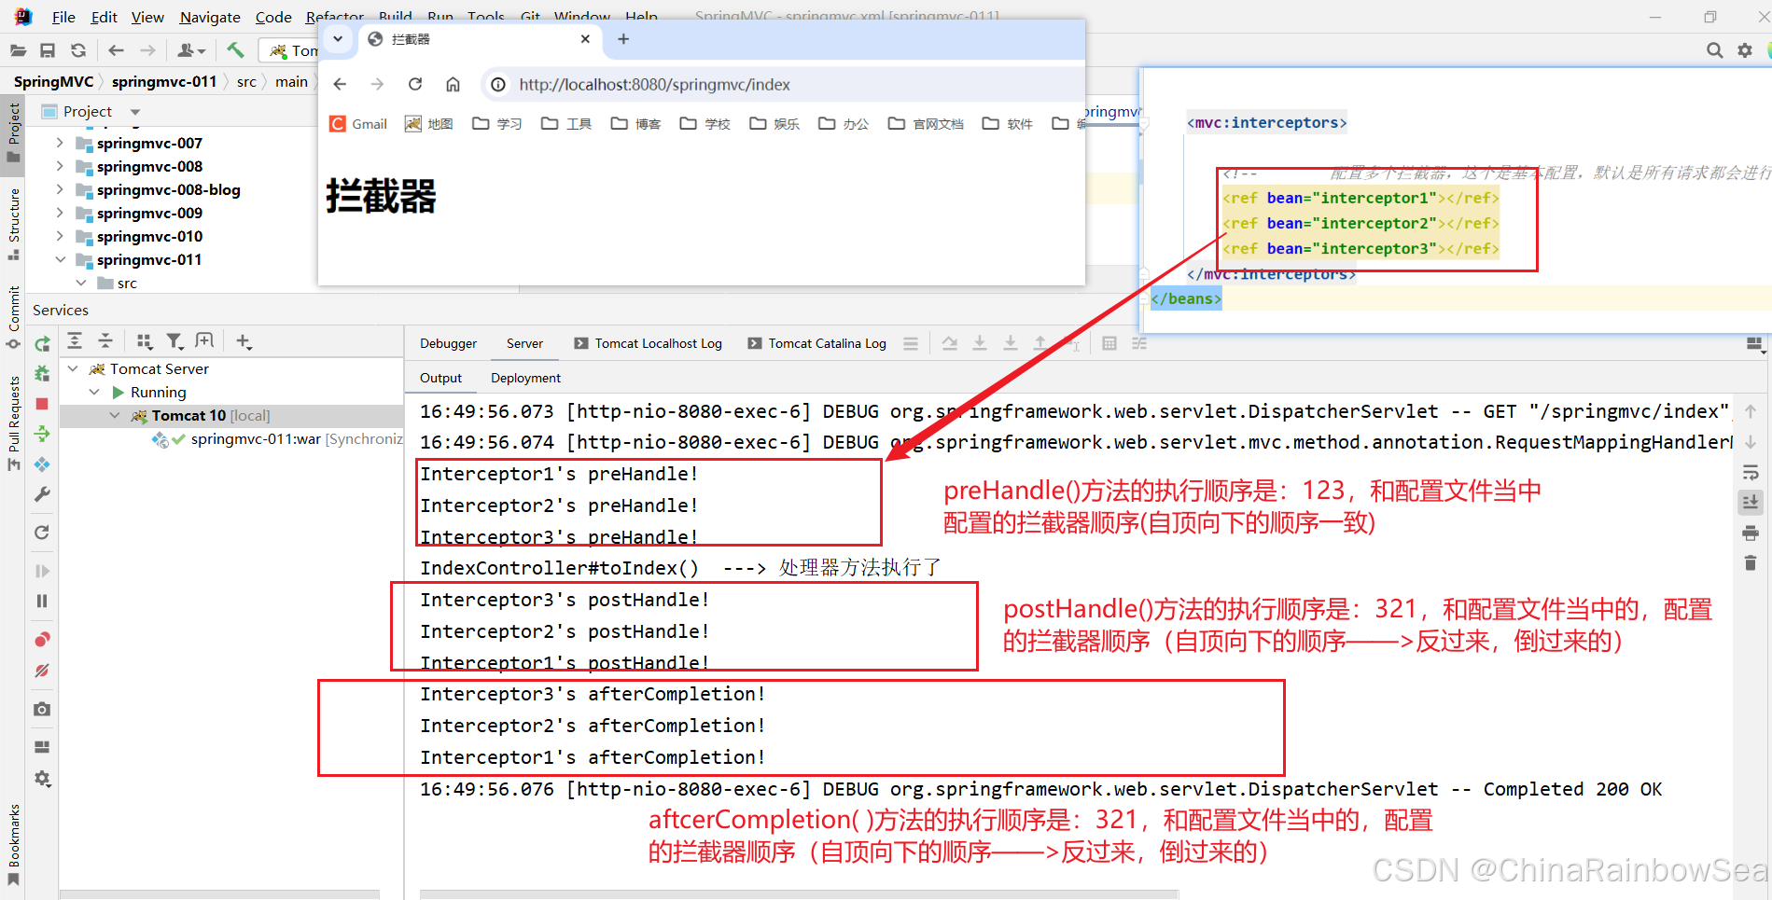1772x900 pixels.
Task: Open Group By menu in Services toolbar
Action: pyautogui.click(x=144, y=341)
